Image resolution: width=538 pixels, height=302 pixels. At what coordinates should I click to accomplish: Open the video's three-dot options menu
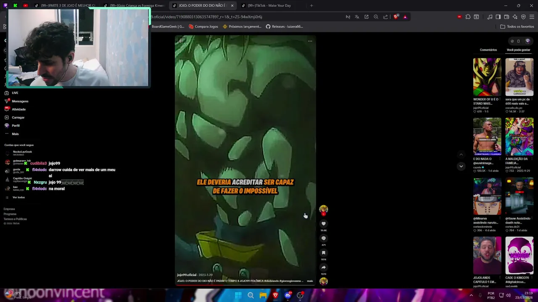tap(310, 41)
